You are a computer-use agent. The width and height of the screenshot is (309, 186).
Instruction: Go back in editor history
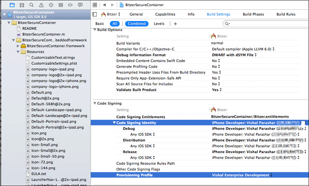click(x=104, y=5)
